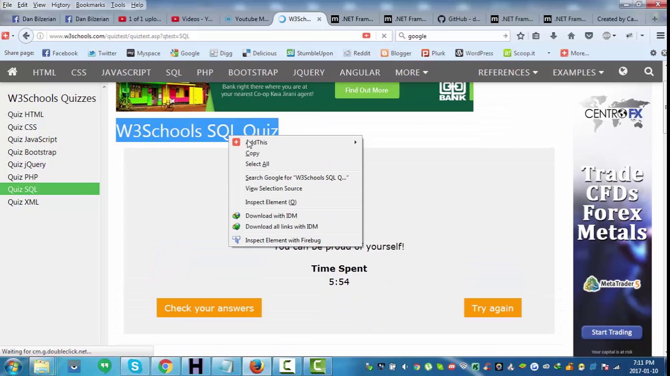Open the Firefox hamburger menu

point(660,36)
